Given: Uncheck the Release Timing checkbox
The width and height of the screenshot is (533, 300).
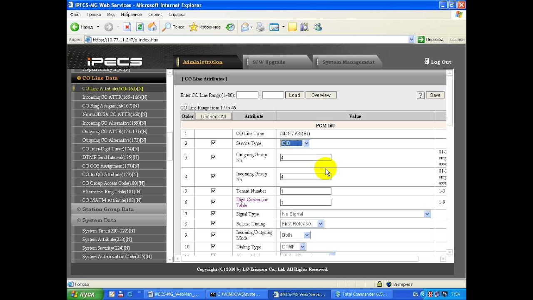Looking at the screenshot, I should [x=213, y=223].
